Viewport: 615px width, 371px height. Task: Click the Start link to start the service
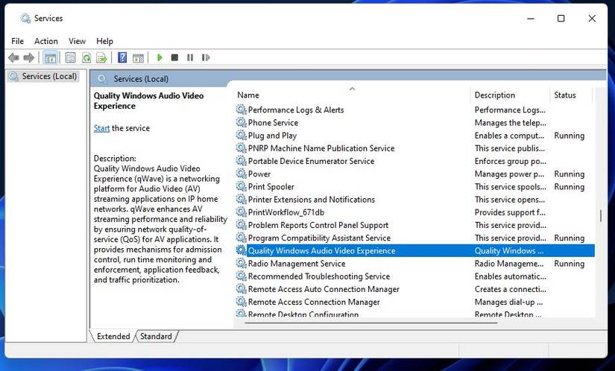click(101, 128)
